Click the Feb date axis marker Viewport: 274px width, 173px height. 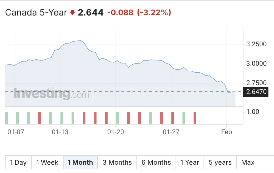pyautogui.click(x=226, y=132)
